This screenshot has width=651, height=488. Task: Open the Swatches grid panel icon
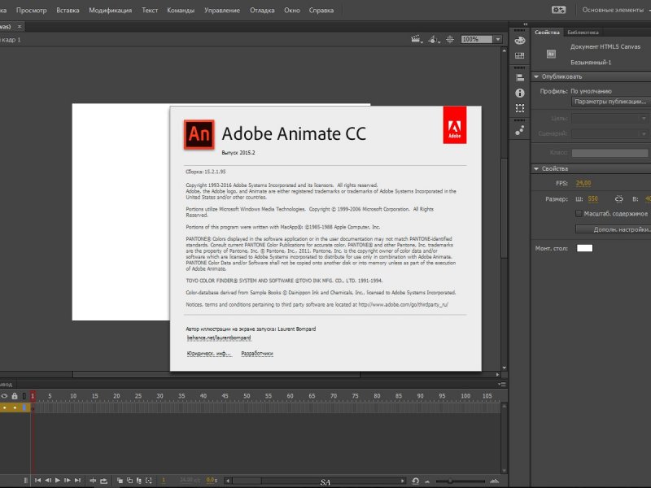tap(519, 55)
